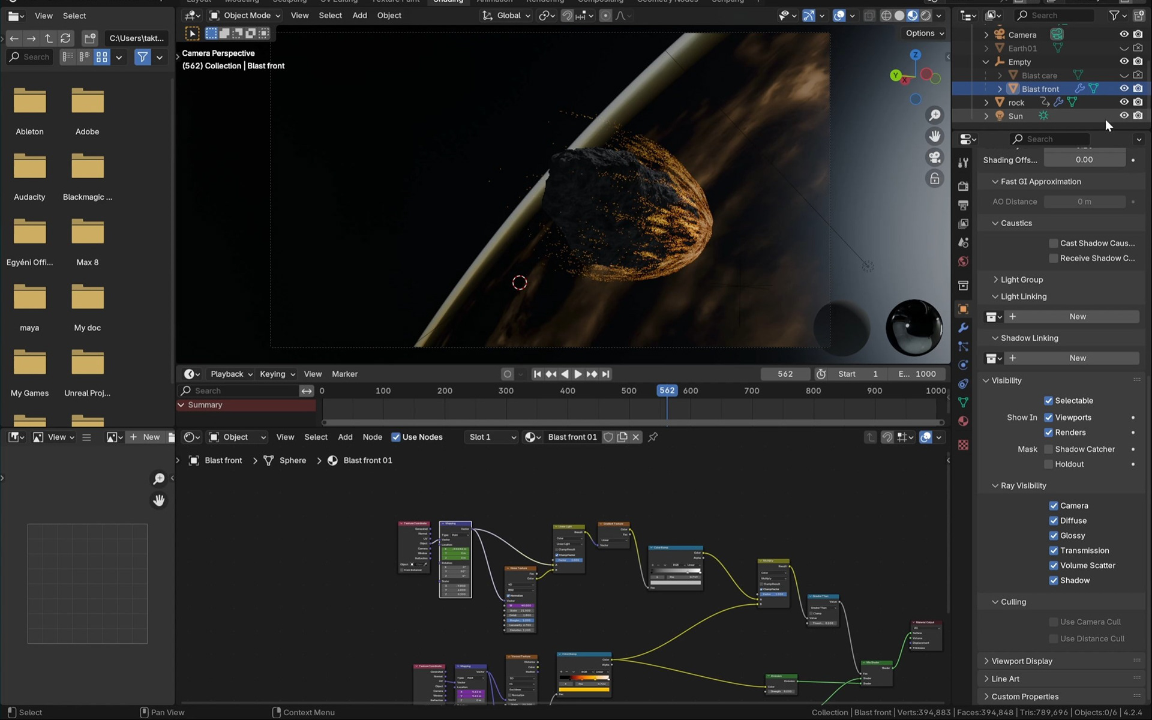This screenshot has height=720, width=1152.
Task: Click the lock camera to view icon
Action: [x=935, y=178]
